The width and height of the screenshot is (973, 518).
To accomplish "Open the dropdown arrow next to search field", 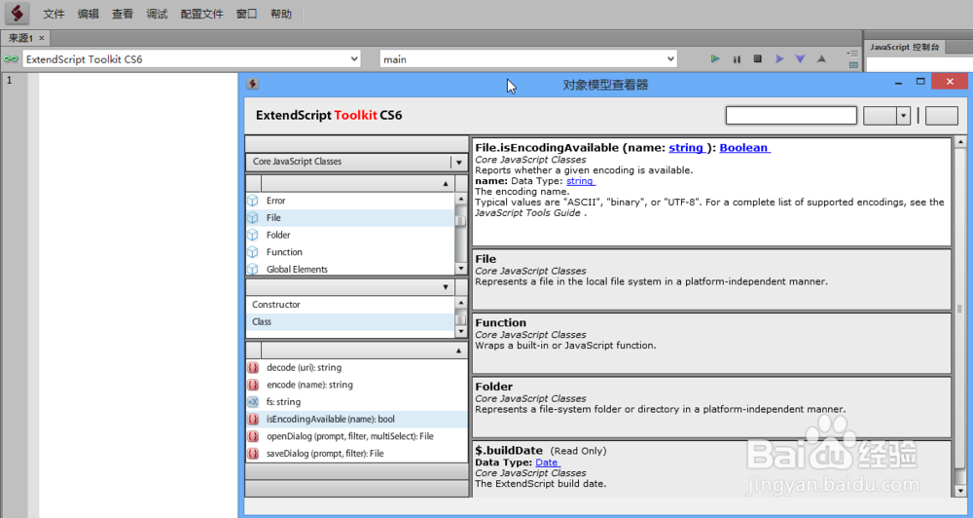I will click(x=904, y=116).
